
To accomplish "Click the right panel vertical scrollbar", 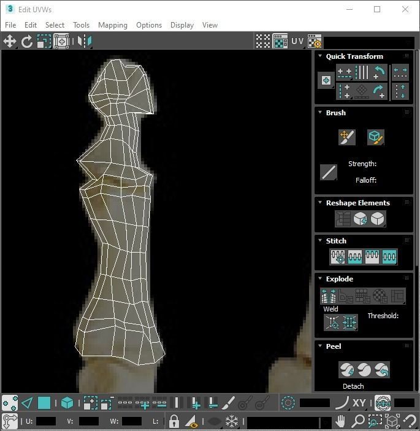I will point(417,158).
